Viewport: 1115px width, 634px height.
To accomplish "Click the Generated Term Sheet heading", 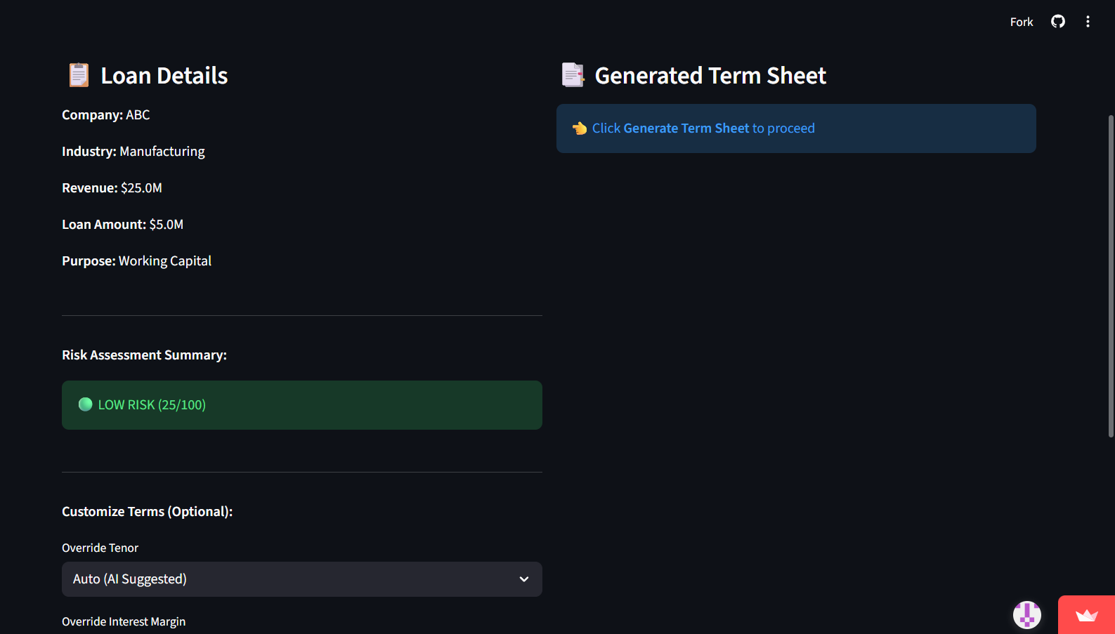I will point(710,76).
